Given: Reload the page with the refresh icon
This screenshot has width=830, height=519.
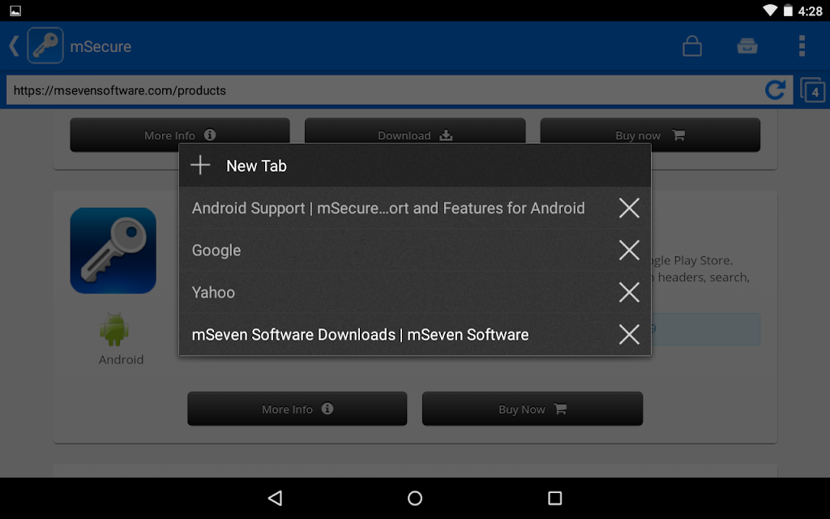Looking at the screenshot, I should [775, 90].
